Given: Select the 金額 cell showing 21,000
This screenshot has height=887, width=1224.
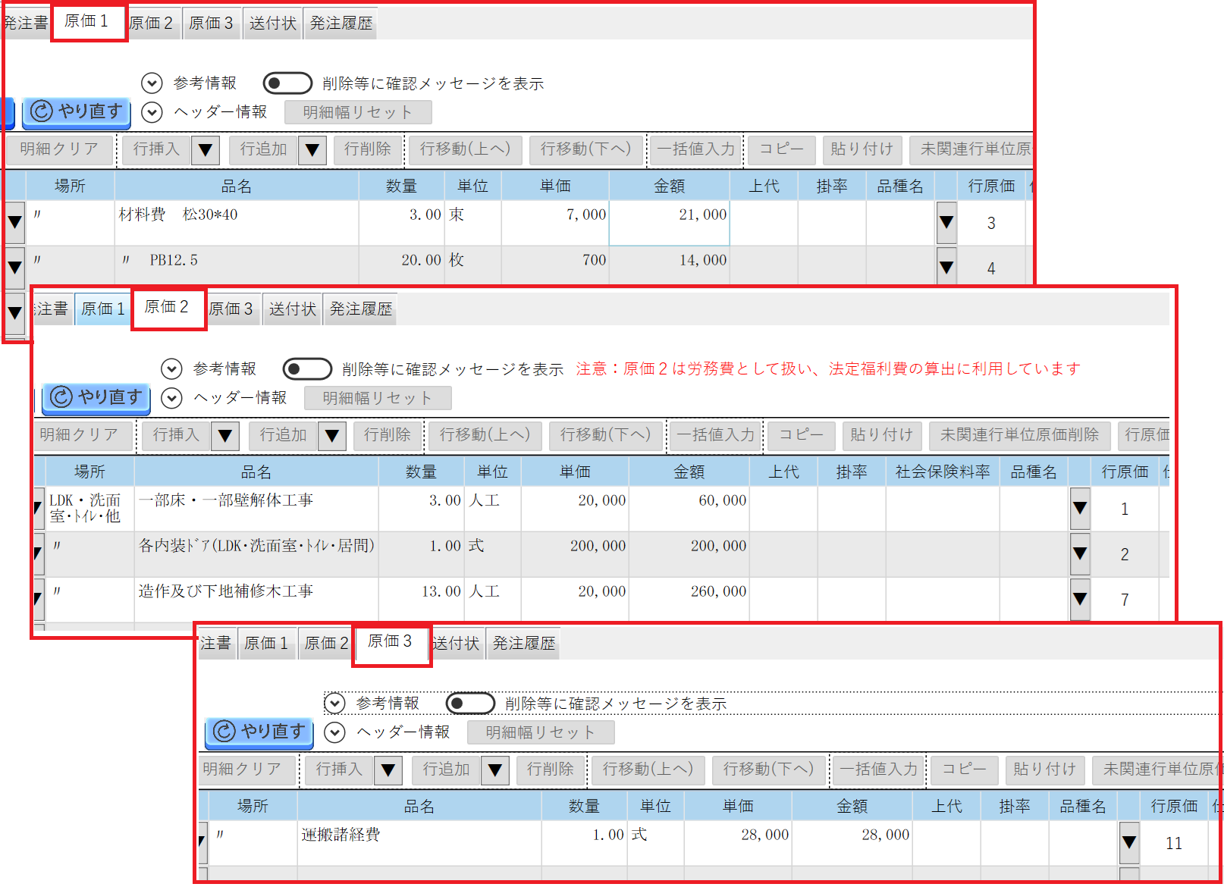Looking at the screenshot, I should coord(669,222).
